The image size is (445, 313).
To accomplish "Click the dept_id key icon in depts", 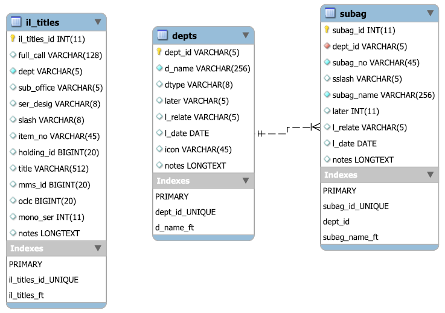I will click(159, 52).
